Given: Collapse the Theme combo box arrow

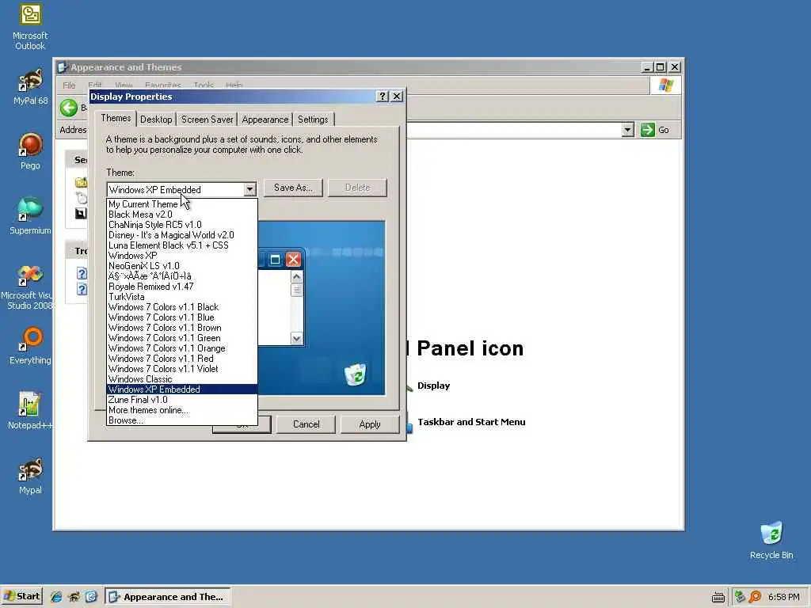Looking at the screenshot, I should [x=249, y=190].
